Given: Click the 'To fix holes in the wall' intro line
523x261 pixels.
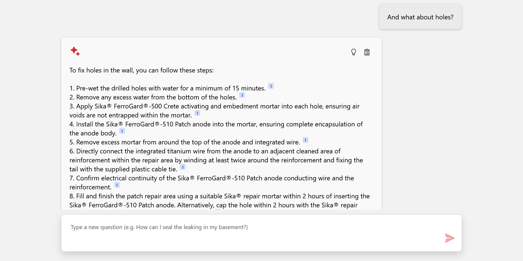Looking at the screenshot, I should (x=141, y=70).
